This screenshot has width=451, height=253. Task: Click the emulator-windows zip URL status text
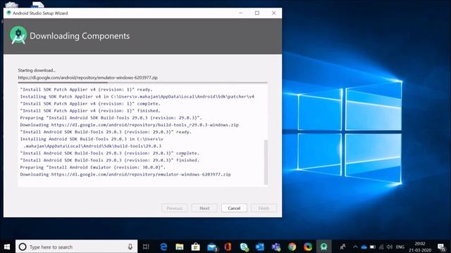pos(87,77)
